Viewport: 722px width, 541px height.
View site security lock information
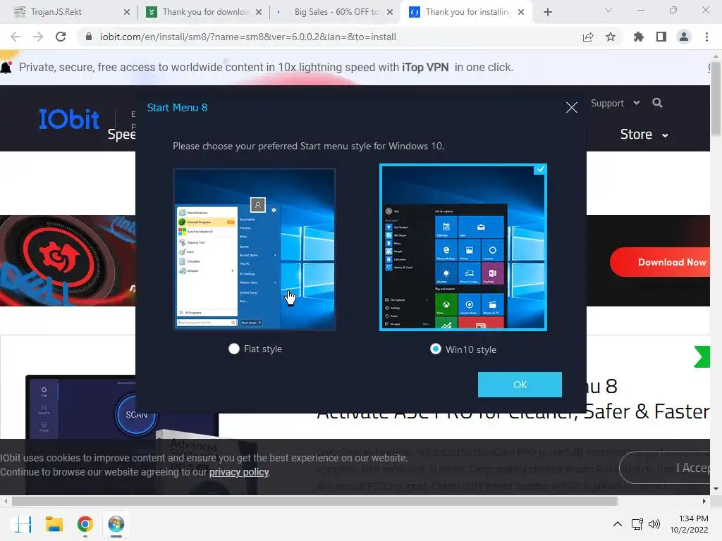point(89,37)
